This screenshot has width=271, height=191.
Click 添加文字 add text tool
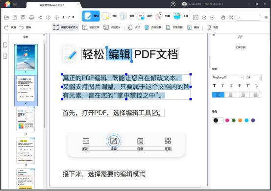pos(91,27)
